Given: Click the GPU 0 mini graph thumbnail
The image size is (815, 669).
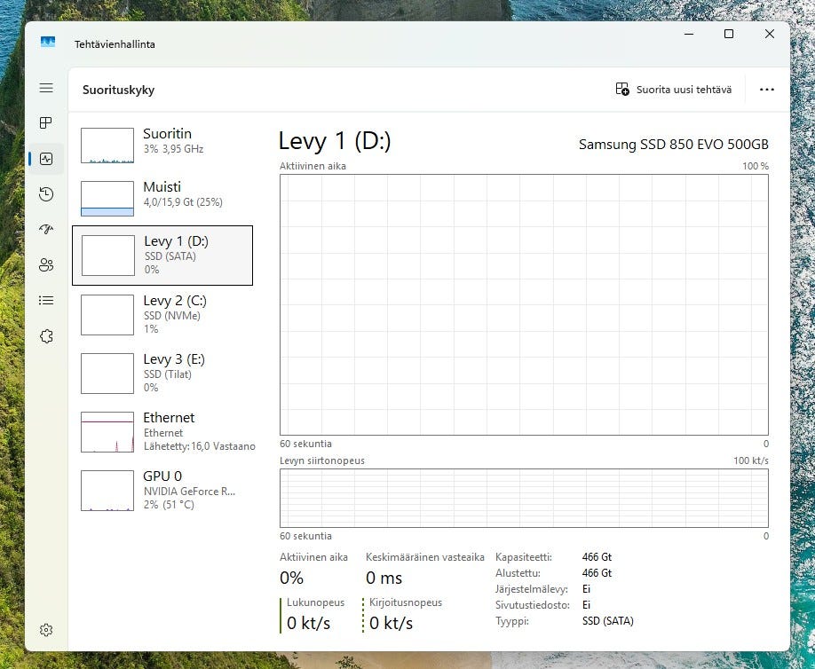Looking at the screenshot, I should [107, 491].
